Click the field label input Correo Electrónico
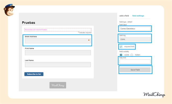Viewport: 172px width, 104px height. (135, 29)
